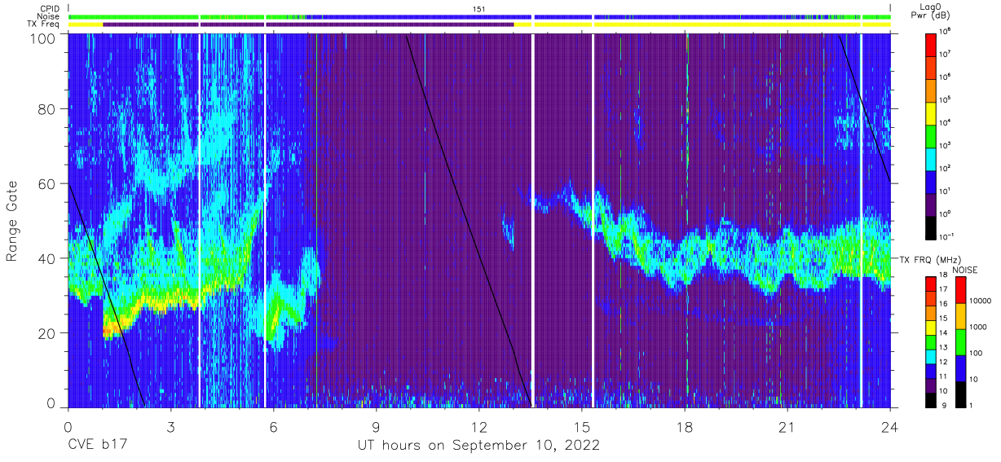Click the 24 tick label on the UT hours axis

click(890, 426)
